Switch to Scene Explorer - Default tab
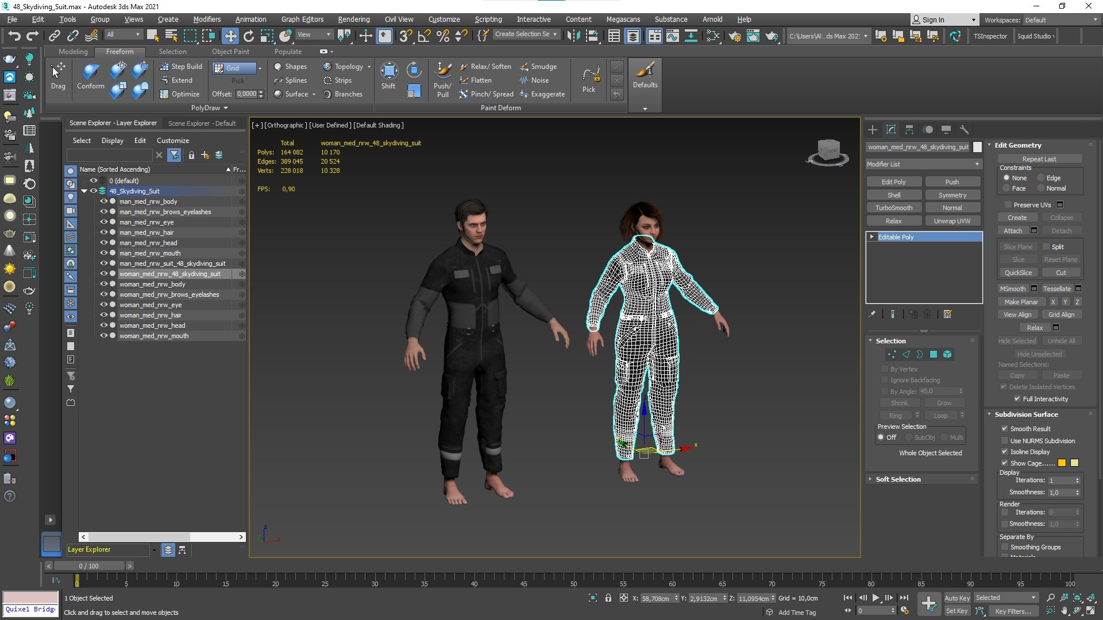 pyautogui.click(x=202, y=123)
